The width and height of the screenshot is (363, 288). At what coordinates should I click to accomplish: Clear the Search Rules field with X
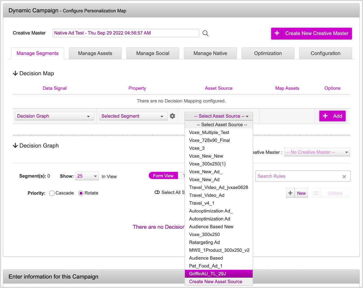tap(344, 176)
